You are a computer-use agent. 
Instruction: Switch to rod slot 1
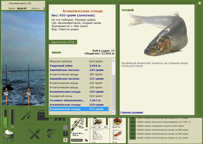[x=65, y=128]
